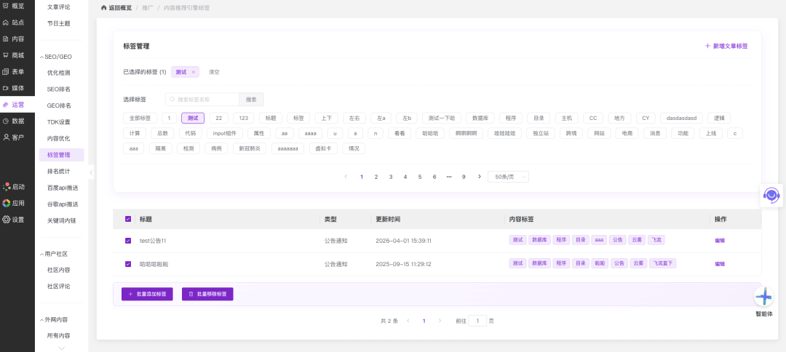Uncheck the test公告11 row checkbox
Screen dimensions: 786x352
(x=128, y=241)
